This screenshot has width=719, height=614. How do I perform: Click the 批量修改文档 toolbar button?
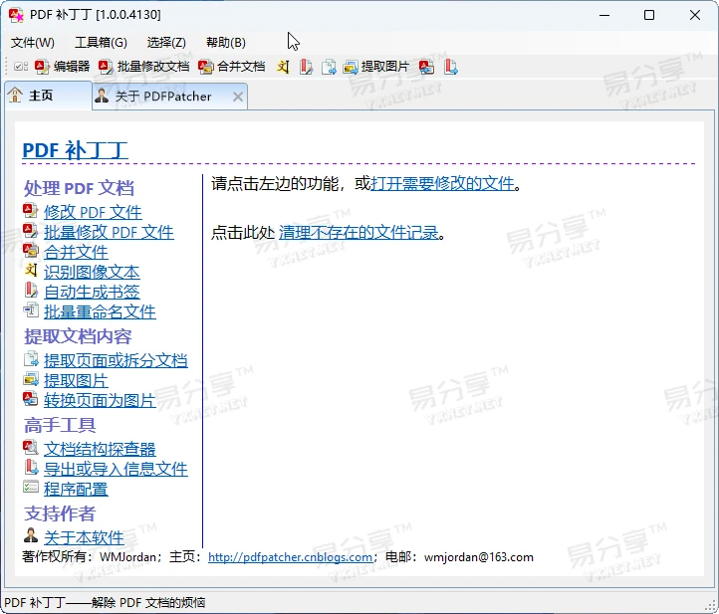point(144,67)
